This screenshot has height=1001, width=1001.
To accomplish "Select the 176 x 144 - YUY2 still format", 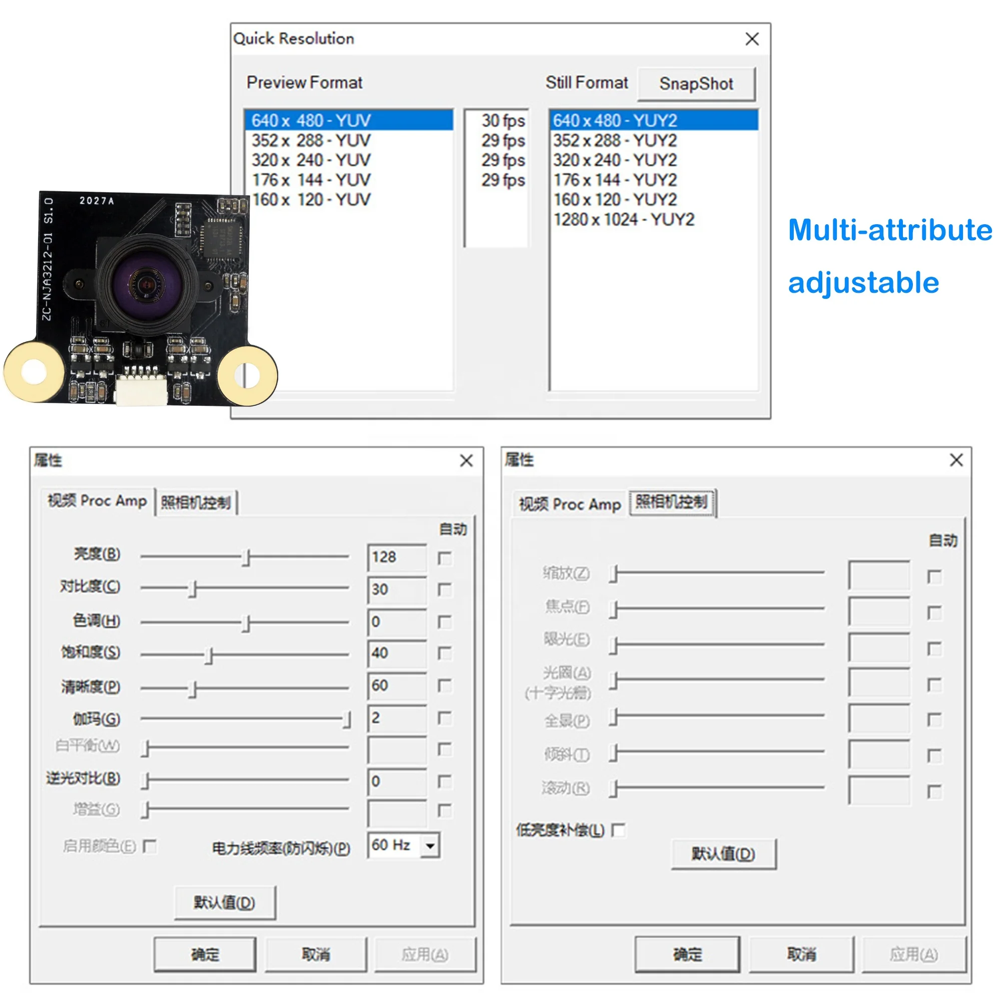I will pyautogui.click(x=614, y=179).
